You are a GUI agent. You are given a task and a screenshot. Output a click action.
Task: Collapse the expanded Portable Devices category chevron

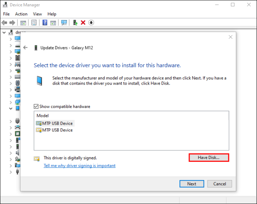point(11,108)
